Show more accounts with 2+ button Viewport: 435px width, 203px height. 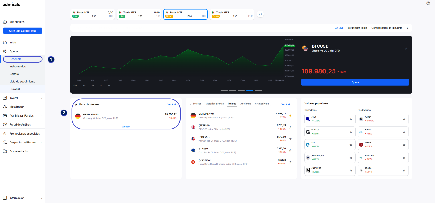pyautogui.click(x=260, y=14)
